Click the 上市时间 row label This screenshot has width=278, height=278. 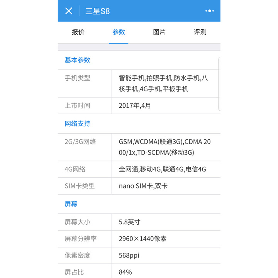pyautogui.click(x=78, y=105)
